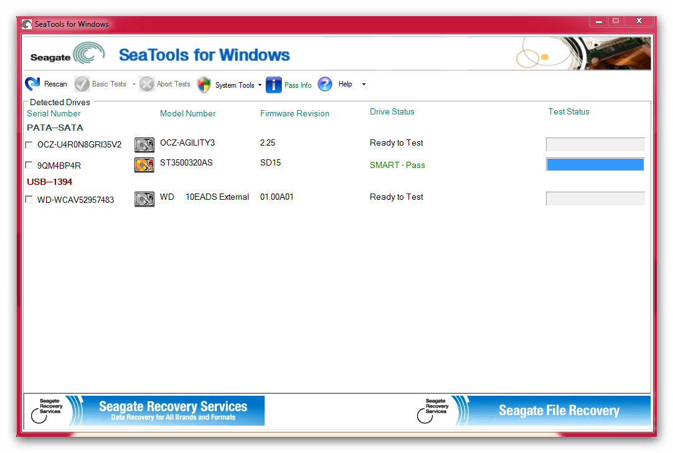The image size is (673, 453).
Task: Click the WD 10EADS test status progress bar
Action: [595, 198]
